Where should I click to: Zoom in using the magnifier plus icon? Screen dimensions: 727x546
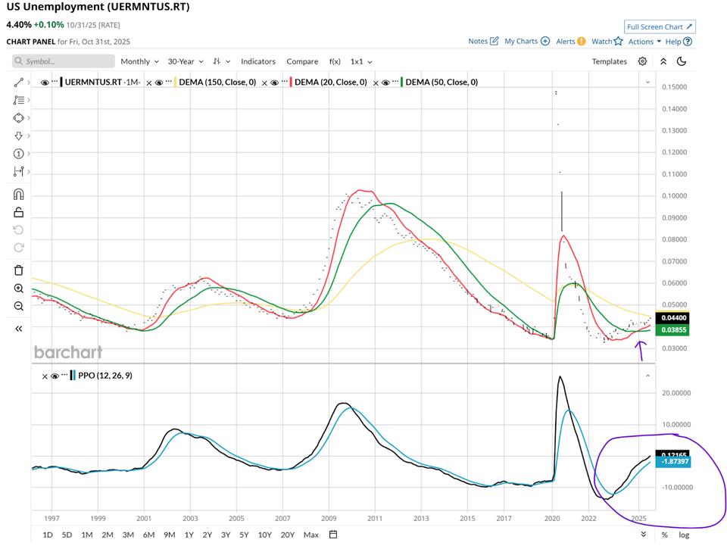19,289
